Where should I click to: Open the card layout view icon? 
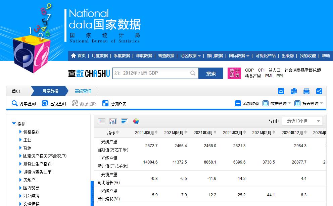[x=102, y=121]
